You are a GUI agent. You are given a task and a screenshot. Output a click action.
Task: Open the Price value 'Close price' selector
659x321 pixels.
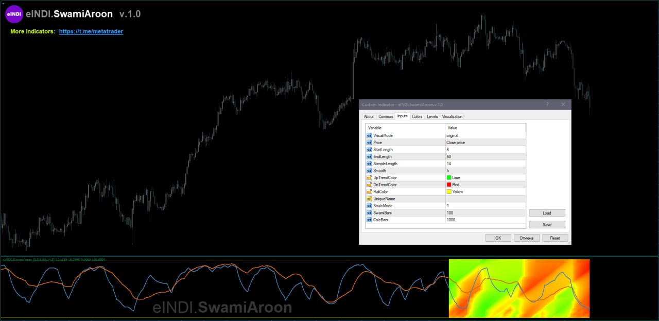pos(485,142)
